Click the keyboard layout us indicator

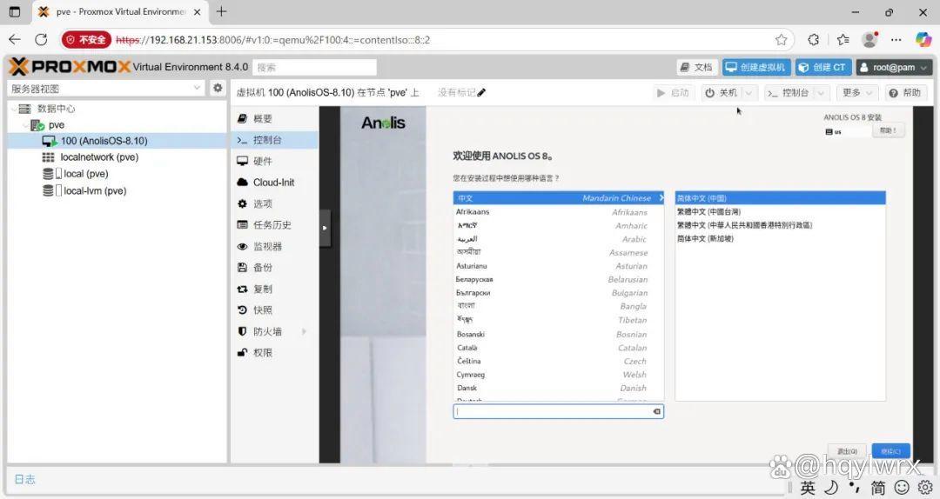(x=833, y=132)
